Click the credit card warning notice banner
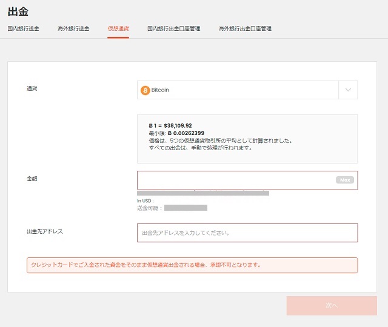The height and width of the screenshot is (327, 388). [192, 265]
